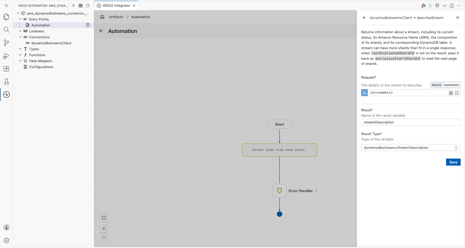Viewport: 465px width, 248px height.
Task: Collapse the Connections section
Action: [20, 37]
